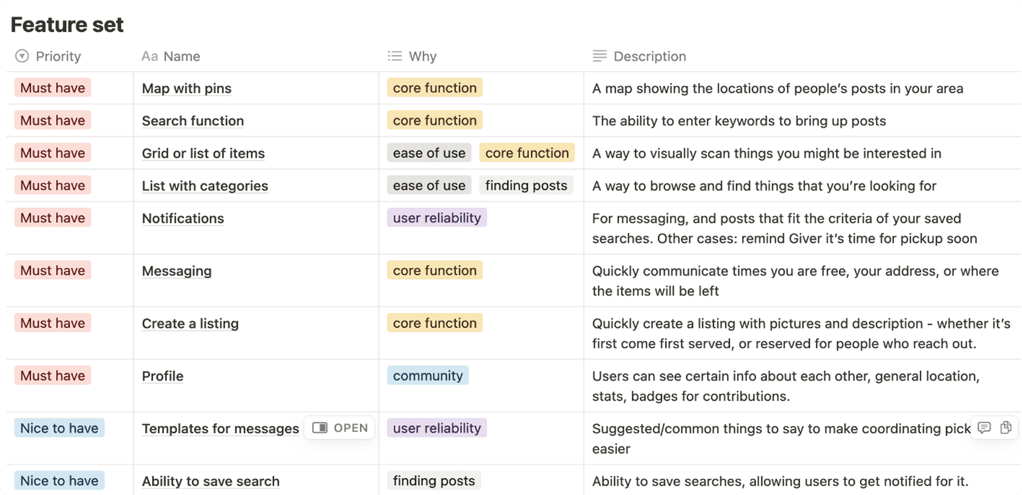This screenshot has height=495, width=1022.
Task: Click description 'A way to browse and find things'
Action: coord(764,186)
